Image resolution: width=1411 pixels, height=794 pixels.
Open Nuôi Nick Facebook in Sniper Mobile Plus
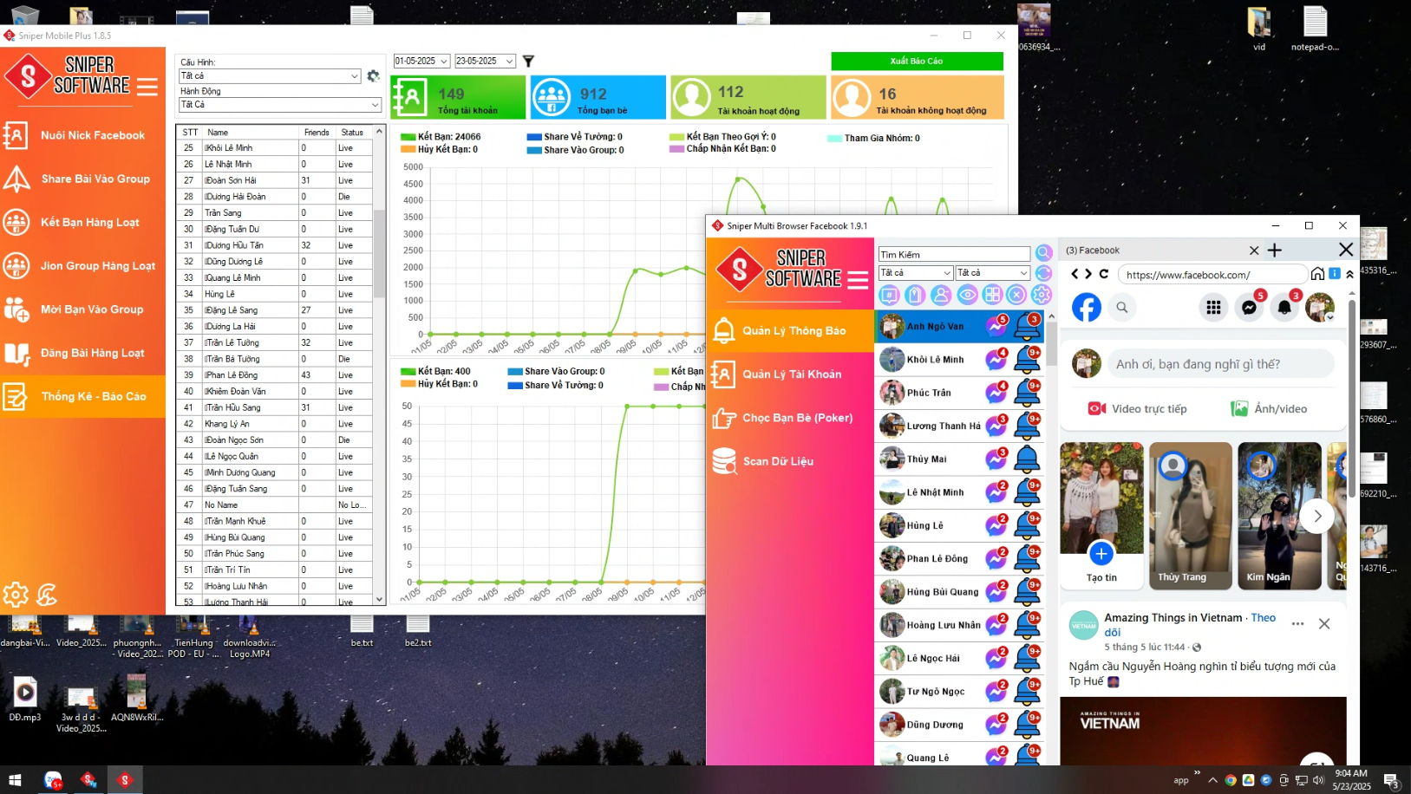click(x=82, y=135)
